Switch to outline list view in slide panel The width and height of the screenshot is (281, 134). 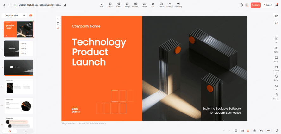(26, 131)
